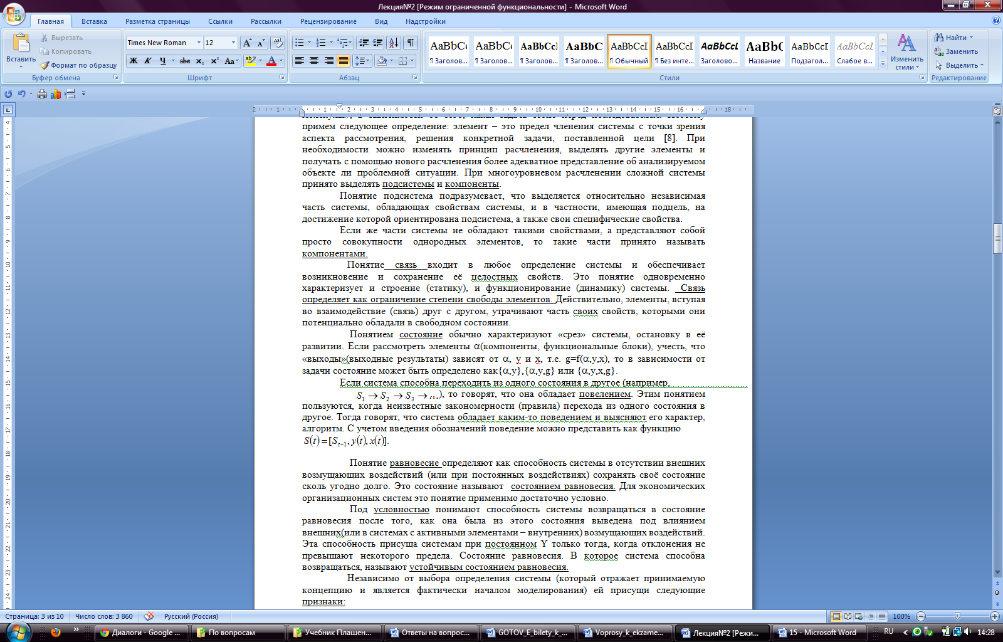Viewport: 1003px width, 642px height.
Task: Switch to web layout view
Action: coord(859,616)
